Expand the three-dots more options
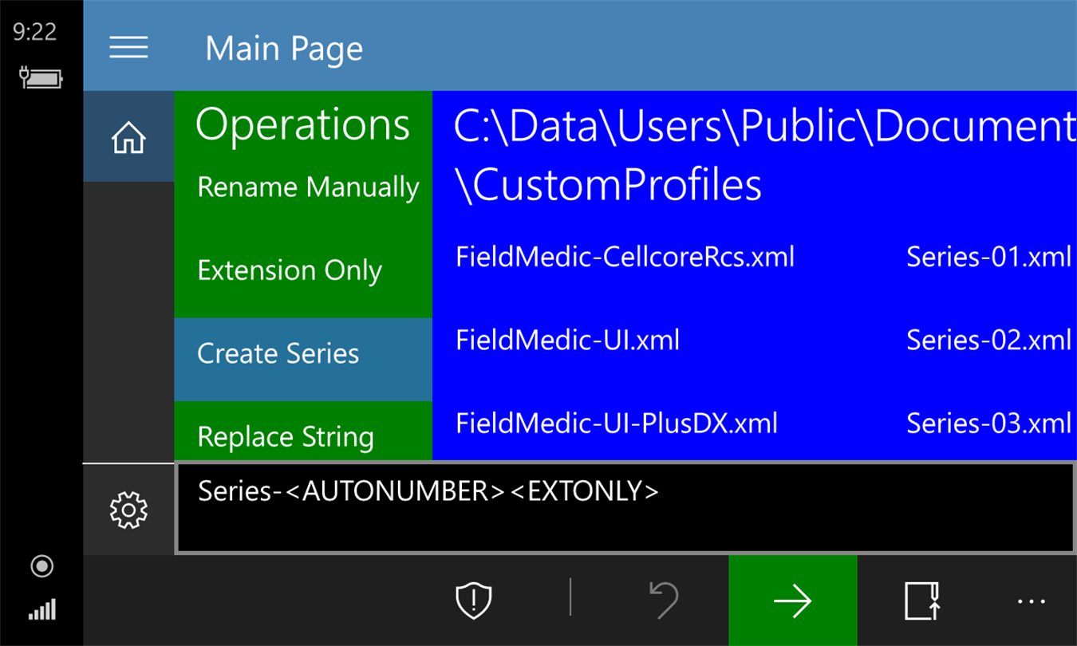Screen dimensions: 1077x646 tap(1031, 601)
